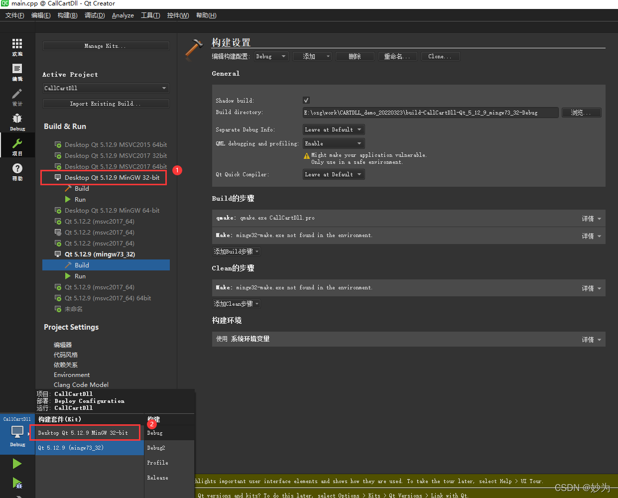Open the 添加Clean步骤 dropdown button

(237, 304)
